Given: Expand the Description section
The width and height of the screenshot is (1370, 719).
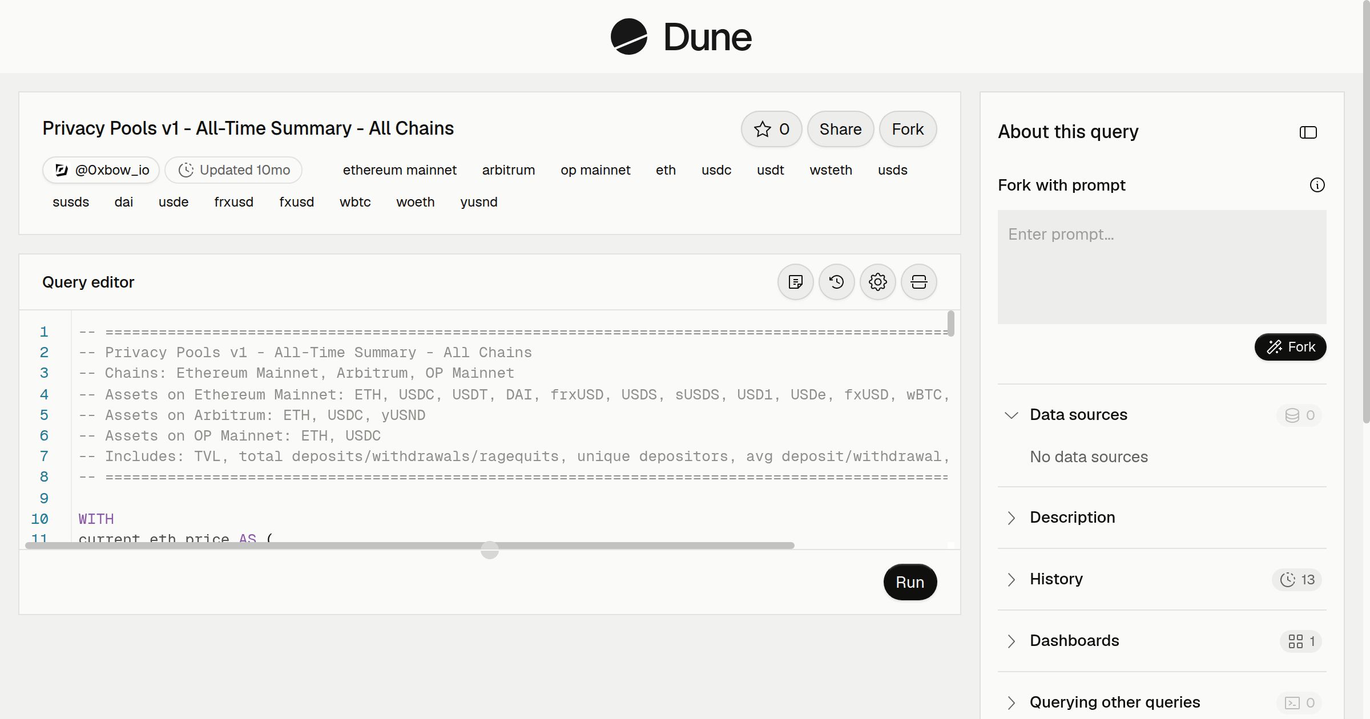Looking at the screenshot, I should (1162, 518).
